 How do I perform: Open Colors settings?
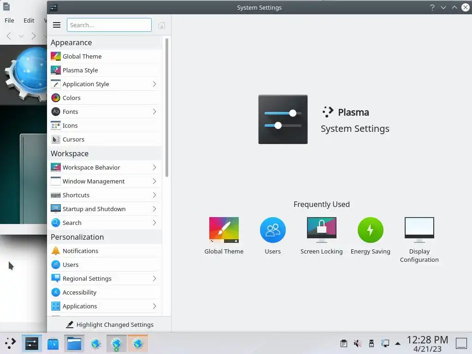pos(105,98)
